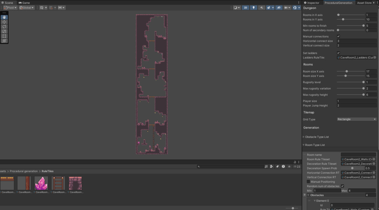Adjust Rooms in X axis slider
The height and width of the screenshot is (210, 379).
[x=351, y=15]
